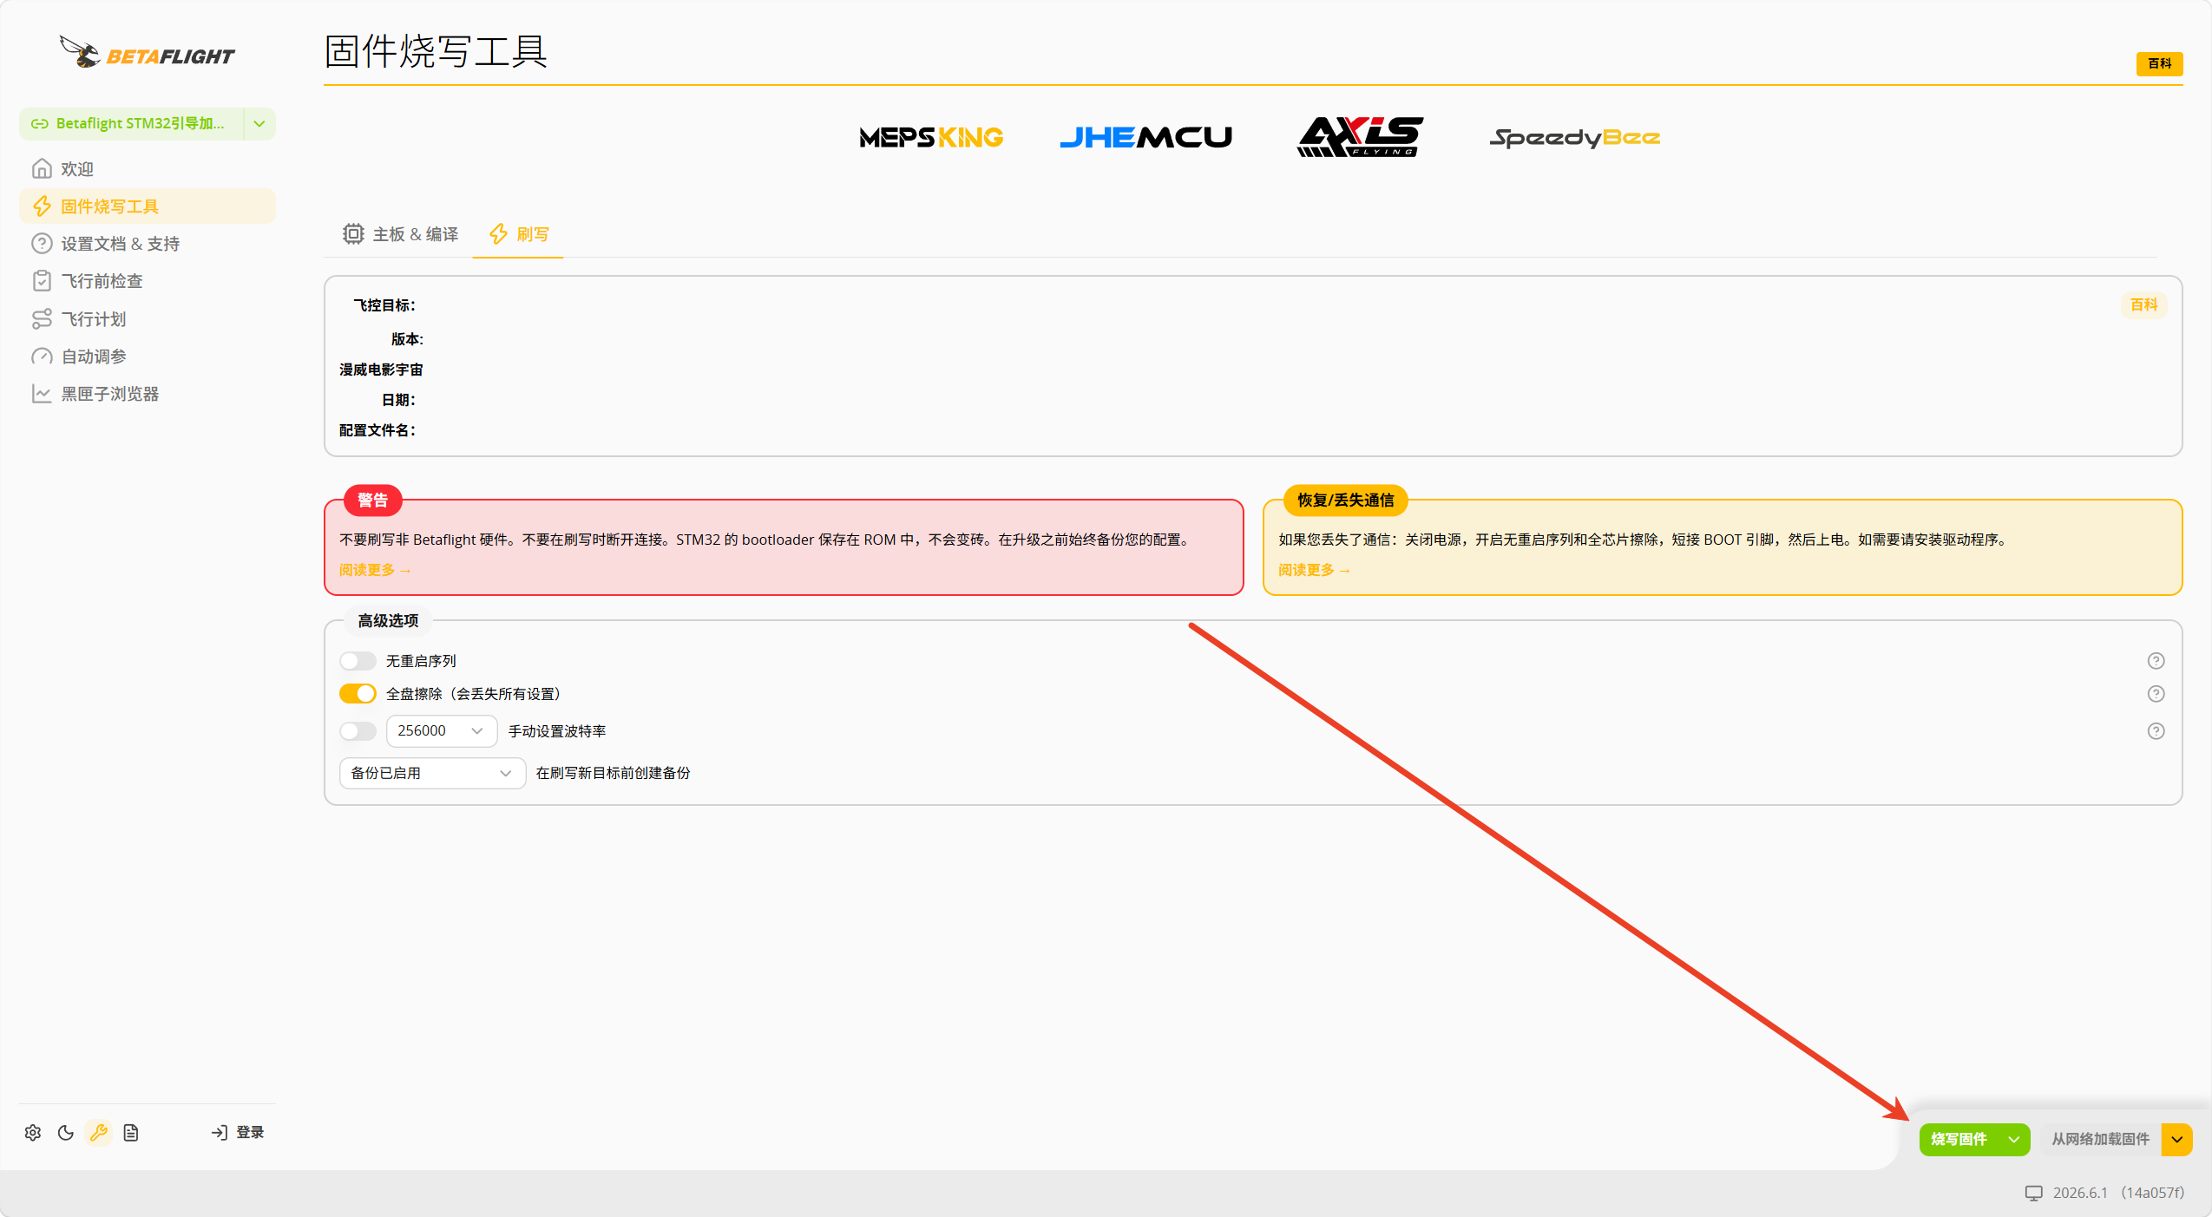Open 阅读更多 link in 恢复/丢失通信 box
2212x1217 pixels.
click(x=1314, y=570)
